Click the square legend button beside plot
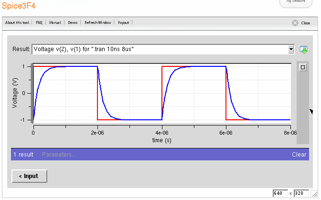Screen dimensions: 321x200 coord(302,67)
